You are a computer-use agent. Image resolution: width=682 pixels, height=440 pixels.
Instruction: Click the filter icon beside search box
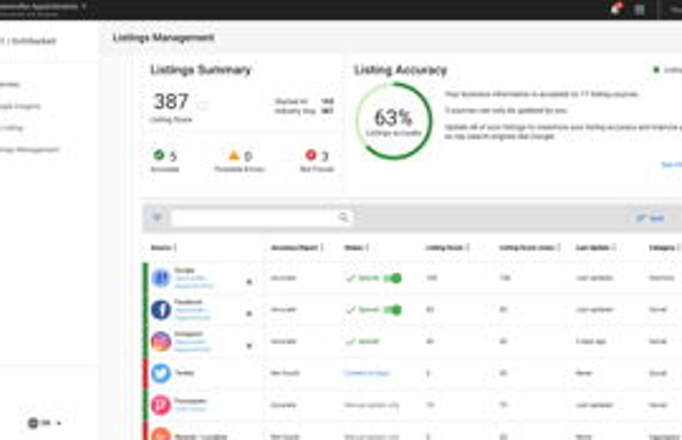[x=157, y=217]
